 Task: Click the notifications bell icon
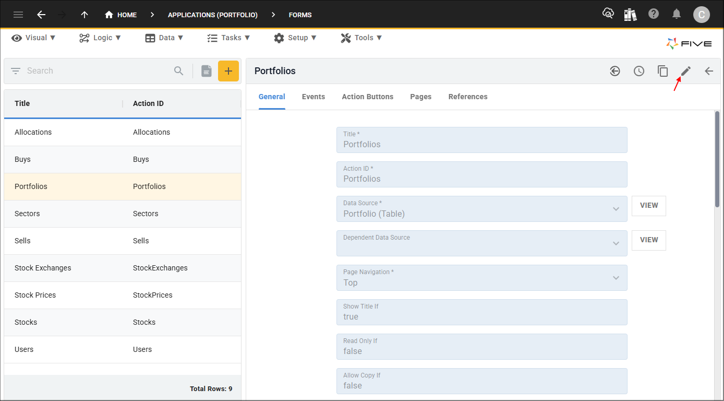pyautogui.click(x=677, y=14)
